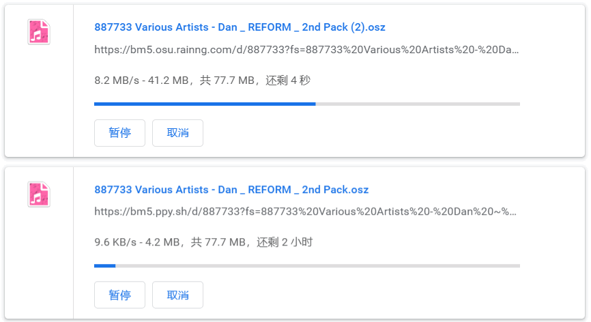The image size is (591, 322).
Task: Cancel the 9.6 KB/s download with 取消
Action: pyautogui.click(x=177, y=295)
